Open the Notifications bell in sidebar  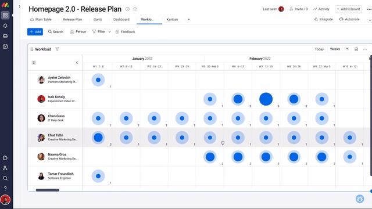5,26
